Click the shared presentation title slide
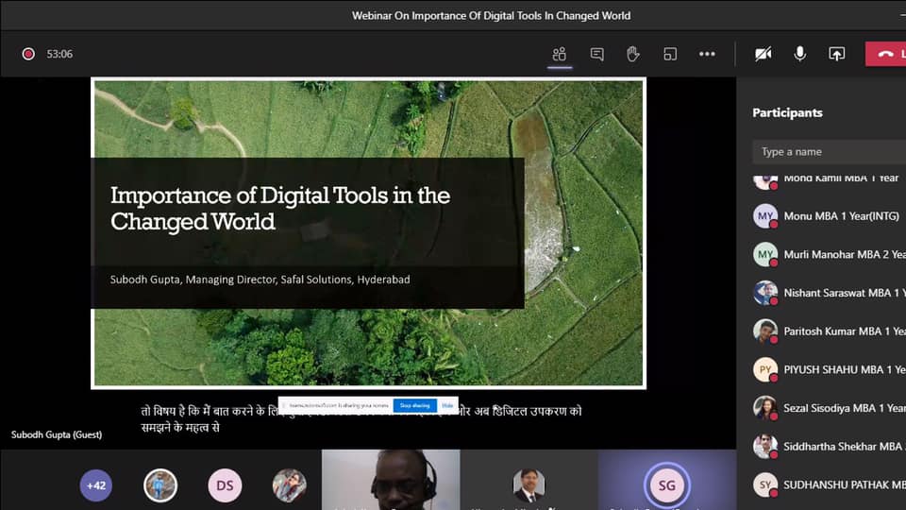The image size is (906, 510). (368, 232)
